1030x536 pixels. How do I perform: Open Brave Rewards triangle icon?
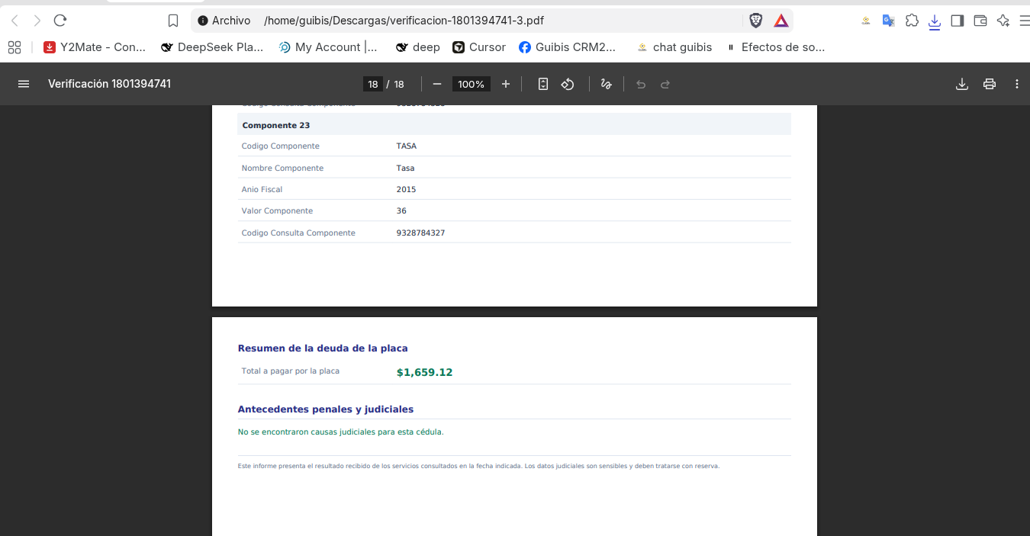tap(781, 21)
